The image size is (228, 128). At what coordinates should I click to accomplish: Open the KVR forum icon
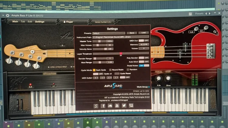click(131, 105)
